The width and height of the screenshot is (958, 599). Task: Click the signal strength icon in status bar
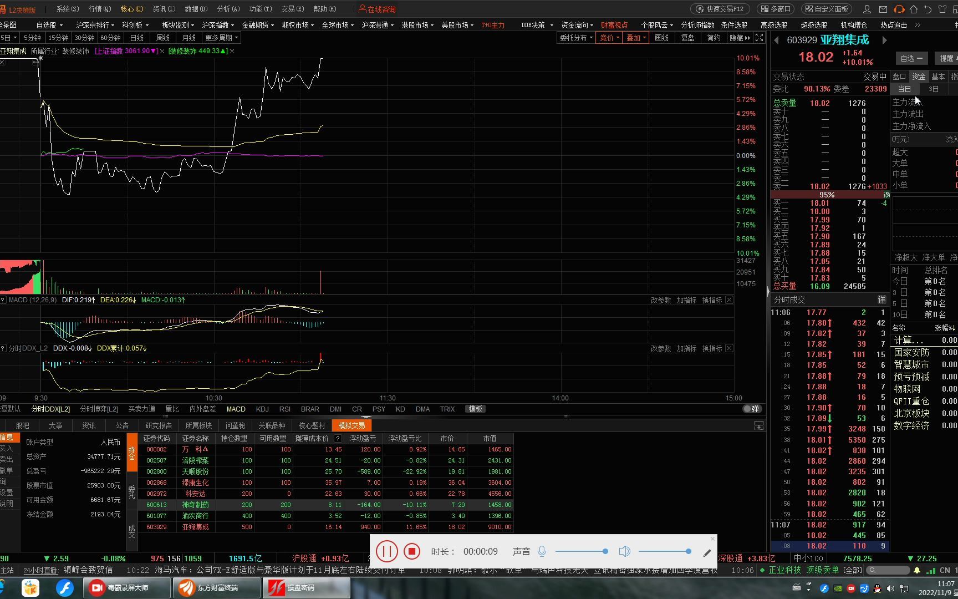[x=931, y=570]
